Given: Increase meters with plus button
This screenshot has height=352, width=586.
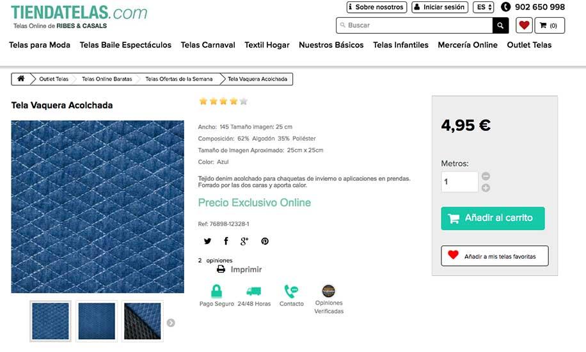Looking at the screenshot, I should tap(486, 188).
